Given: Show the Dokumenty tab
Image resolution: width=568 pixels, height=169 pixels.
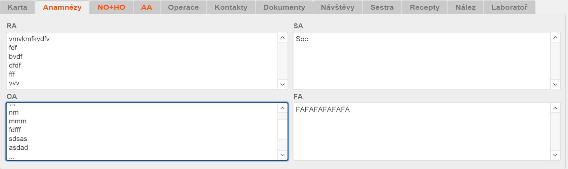Looking at the screenshot, I should (x=284, y=7).
